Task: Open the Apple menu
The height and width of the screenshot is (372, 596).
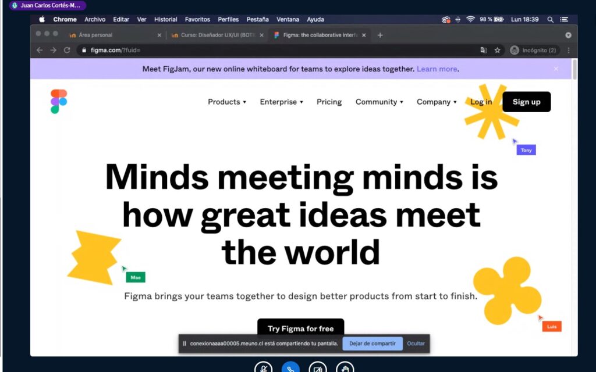Action: tap(42, 19)
